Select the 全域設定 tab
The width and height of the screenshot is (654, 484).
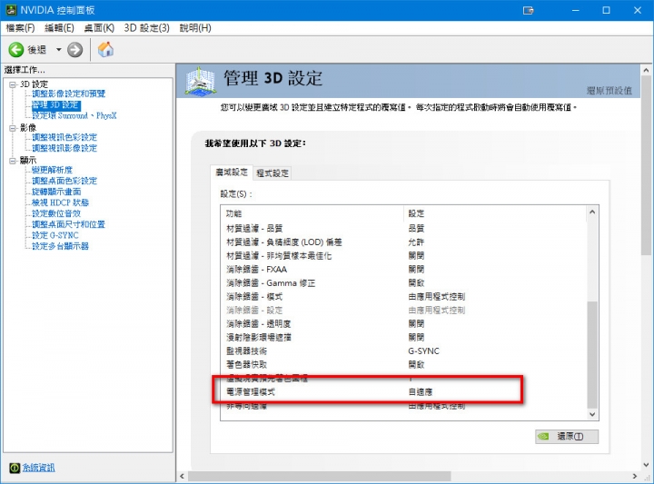tap(232, 173)
